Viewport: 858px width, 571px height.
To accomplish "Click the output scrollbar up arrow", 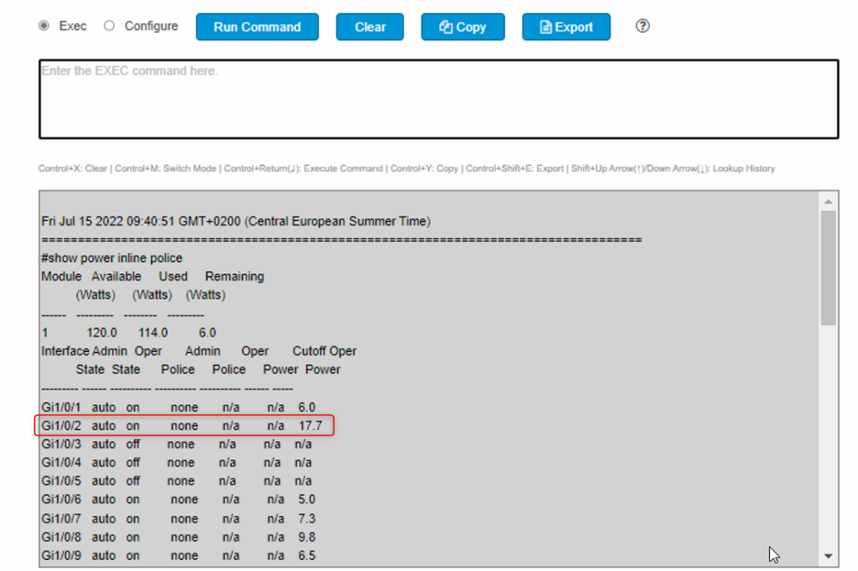I will click(829, 202).
